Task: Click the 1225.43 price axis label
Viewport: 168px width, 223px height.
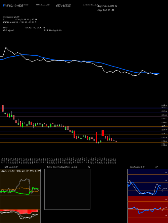Action: point(164,119)
